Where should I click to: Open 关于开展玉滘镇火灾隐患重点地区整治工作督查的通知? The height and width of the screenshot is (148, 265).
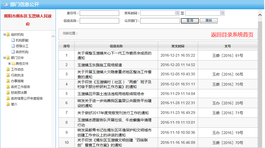[x=114, y=75]
